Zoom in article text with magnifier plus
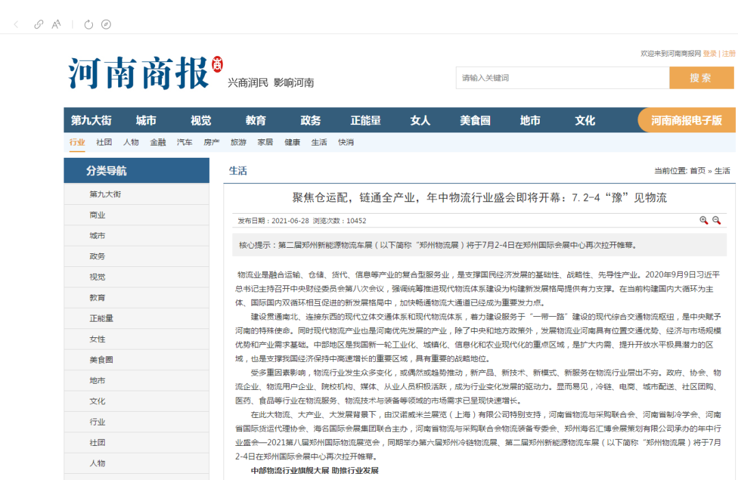 pos(704,221)
